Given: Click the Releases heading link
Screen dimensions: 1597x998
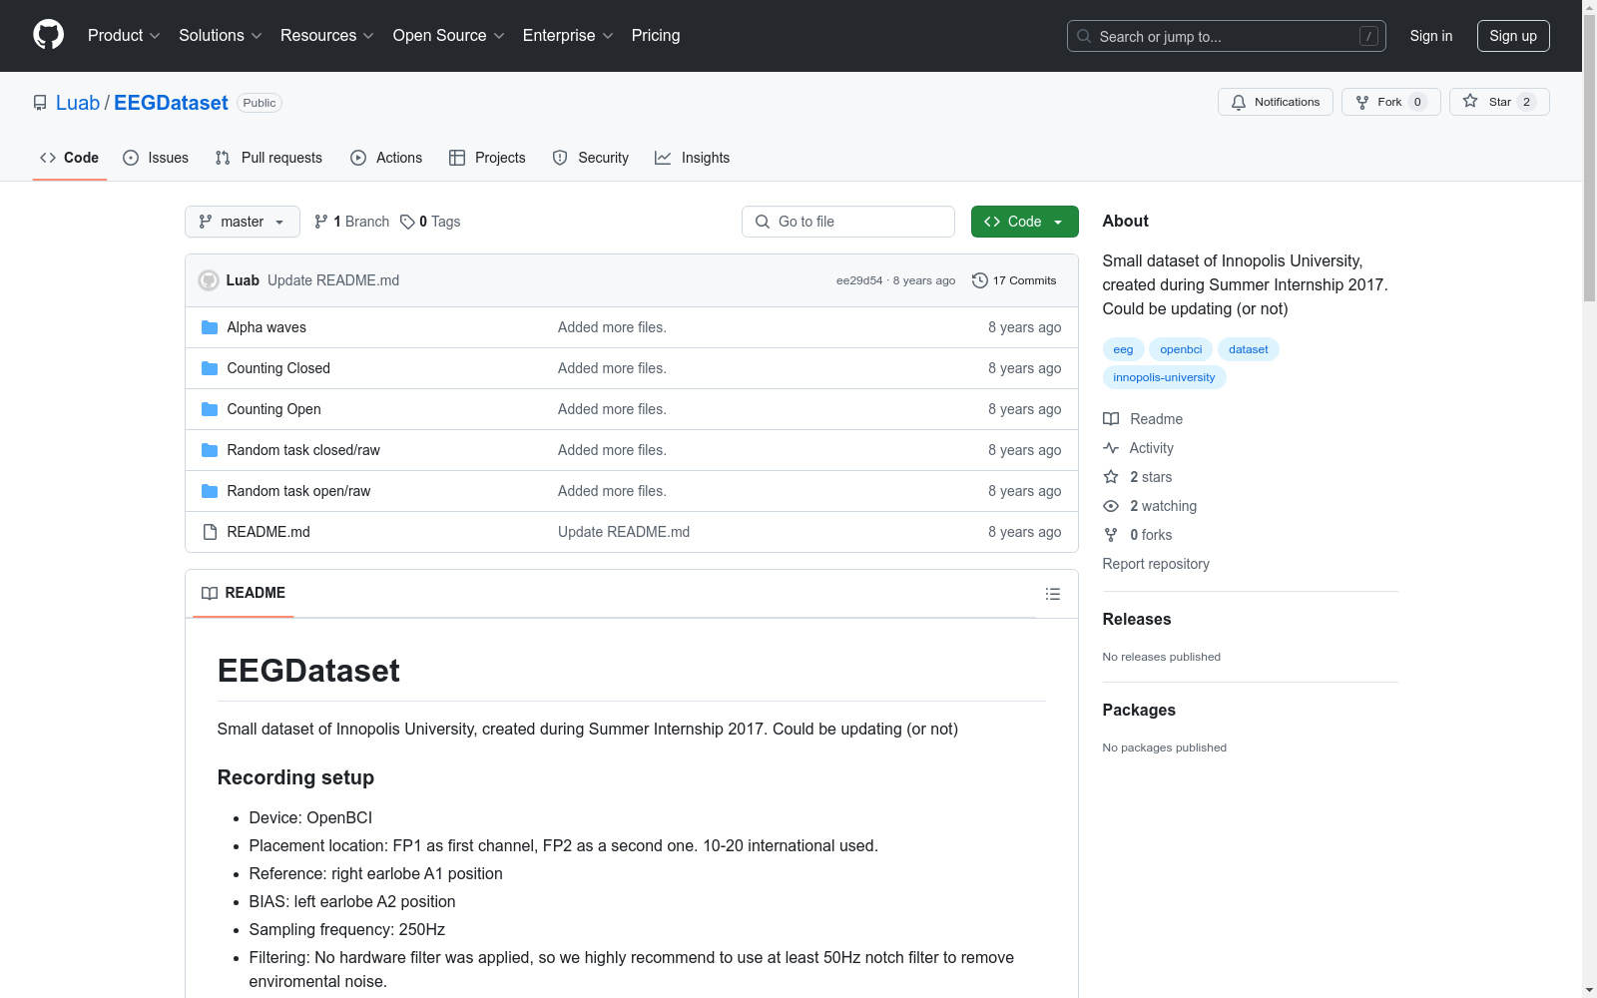Looking at the screenshot, I should click(x=1137, y=619).
